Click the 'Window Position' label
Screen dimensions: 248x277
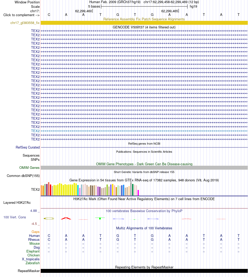(27, 2)
